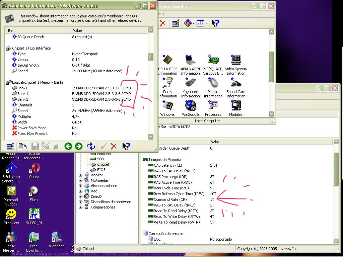
Task: Click the red X icon in Mainboard toolbar
Action: pyautogui.click(x=114, y=146)
